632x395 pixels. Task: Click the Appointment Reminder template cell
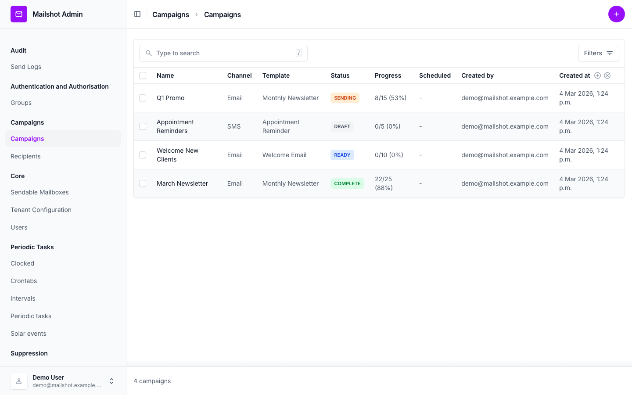(x=281, y=126)
